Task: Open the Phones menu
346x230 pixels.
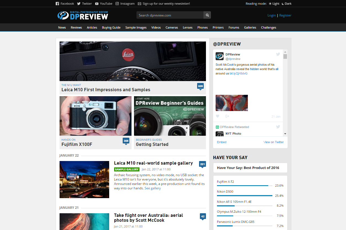Action: point(203,27)
